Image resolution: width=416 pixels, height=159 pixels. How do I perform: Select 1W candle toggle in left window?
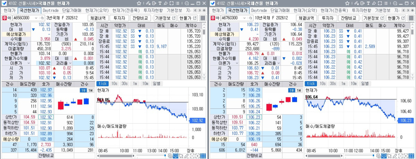click(83, 90)
